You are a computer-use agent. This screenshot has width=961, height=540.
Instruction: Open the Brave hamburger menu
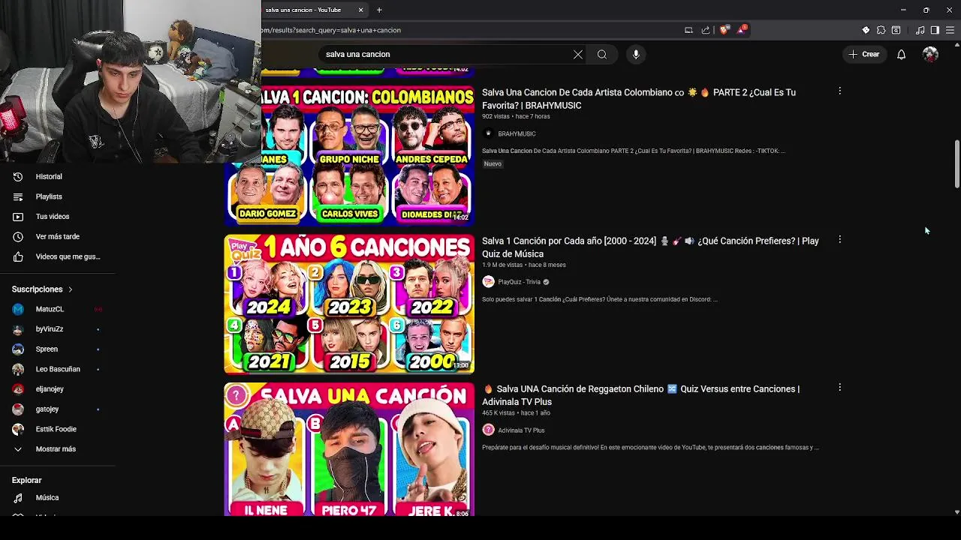tap(950, 30)
